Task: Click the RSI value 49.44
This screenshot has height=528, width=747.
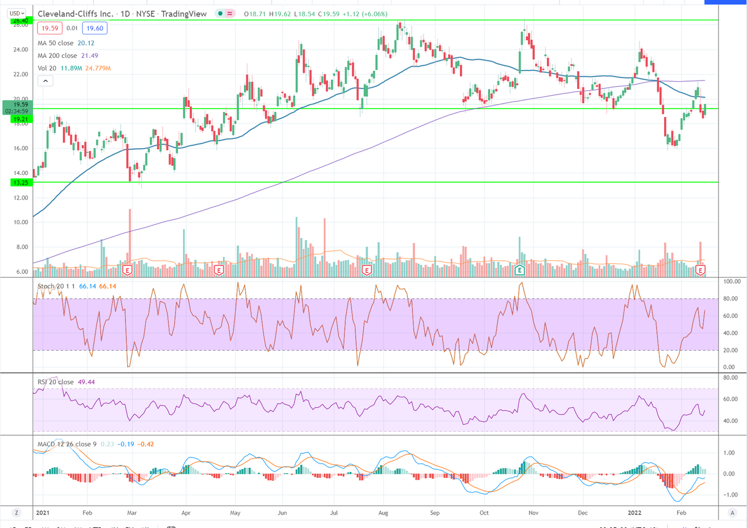Action: point(85,382)
